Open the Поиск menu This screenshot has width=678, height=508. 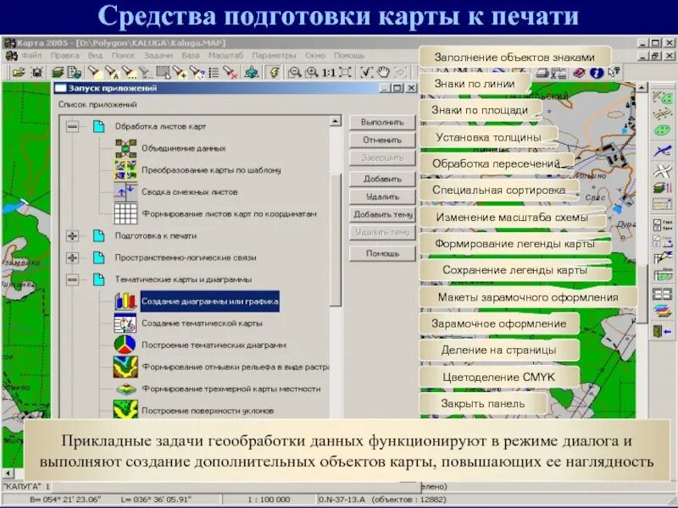tap(123, 56)
